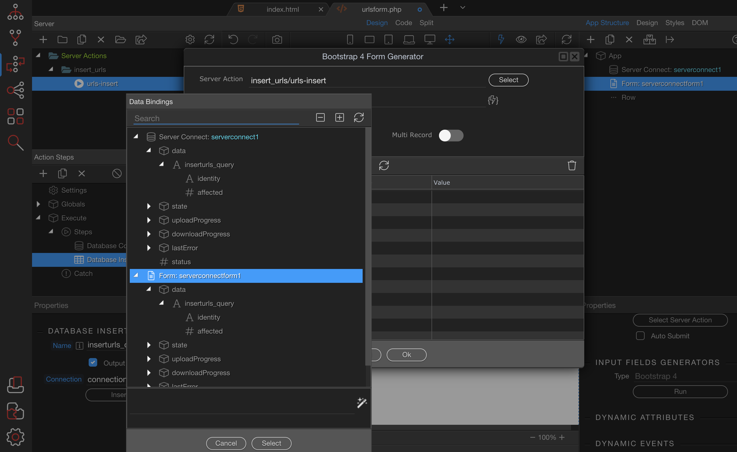737x452 pixels.
Task: Collapse the Form: serverconnectform1 tree node
Action: coord(136,275)
